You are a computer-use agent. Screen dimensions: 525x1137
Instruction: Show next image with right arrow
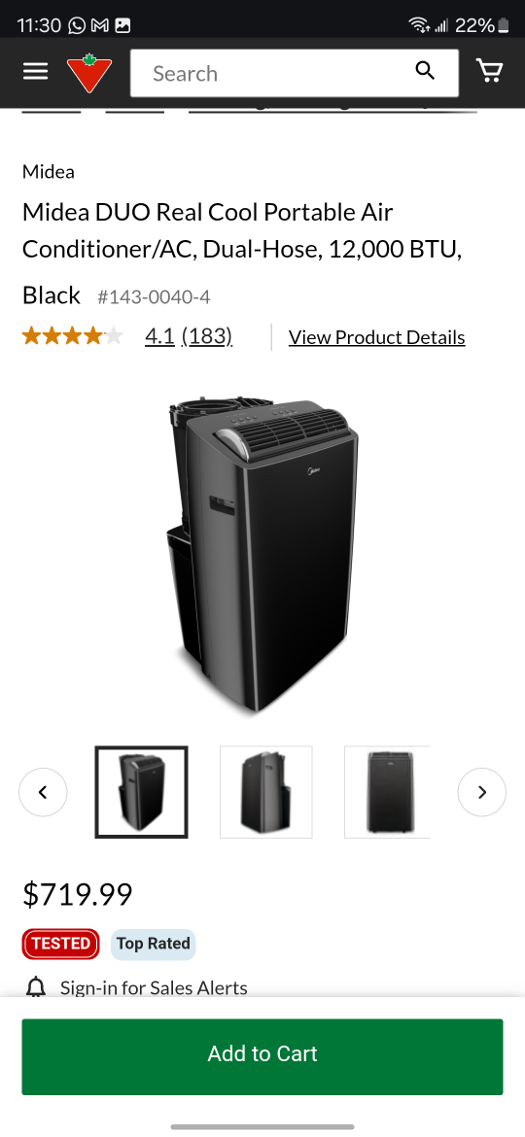pos(481,792)
